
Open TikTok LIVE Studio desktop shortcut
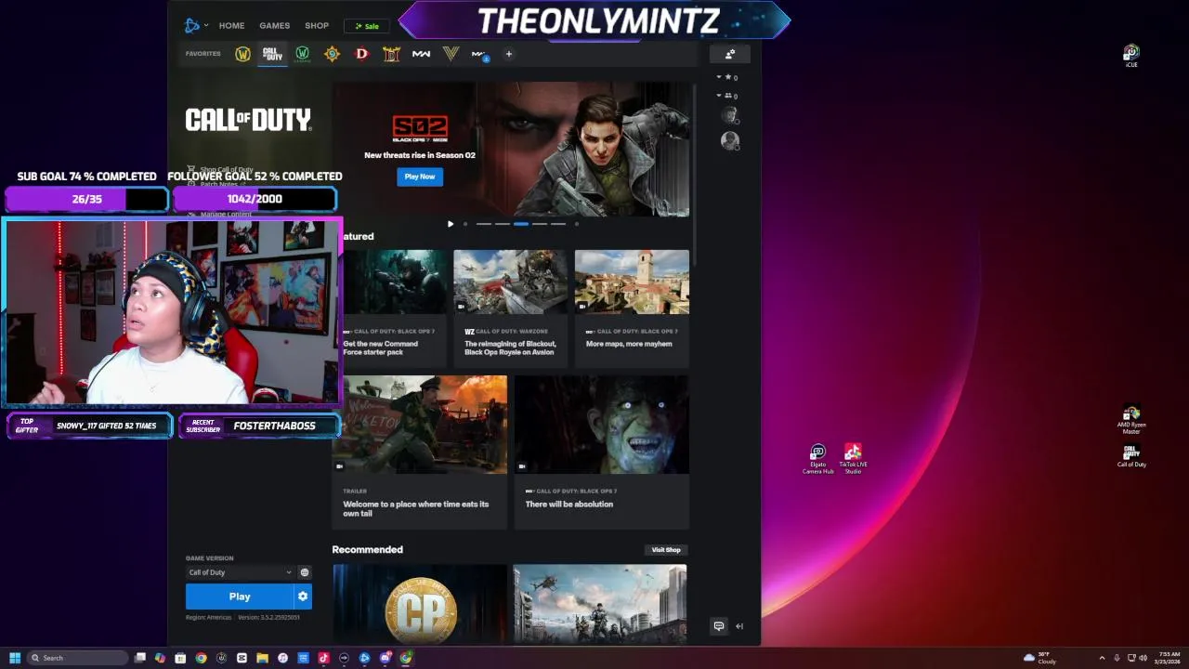tap(853, 459)
